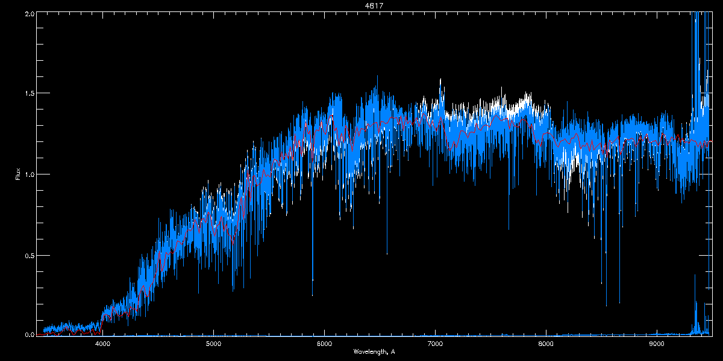723x361 pixels.
Task: Click the 0.5 flux tick label
Action: pyautogui.click(x=29, y=255)
